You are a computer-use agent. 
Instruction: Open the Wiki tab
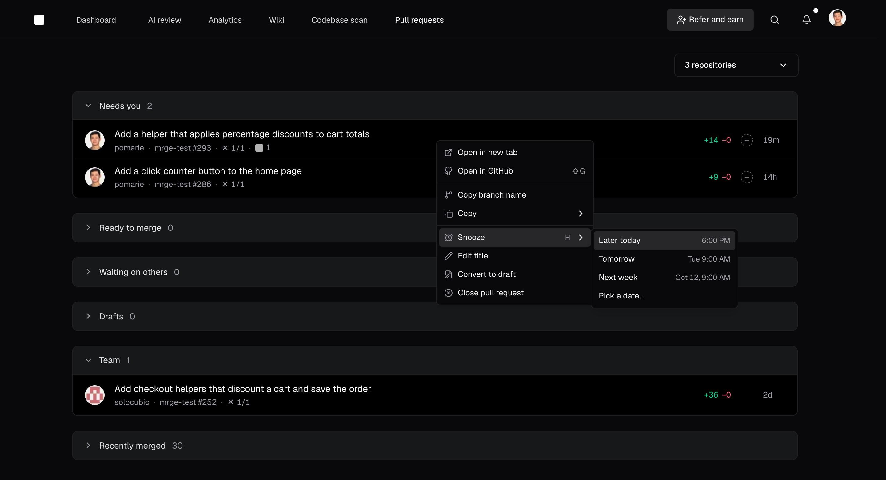point(277,20)
